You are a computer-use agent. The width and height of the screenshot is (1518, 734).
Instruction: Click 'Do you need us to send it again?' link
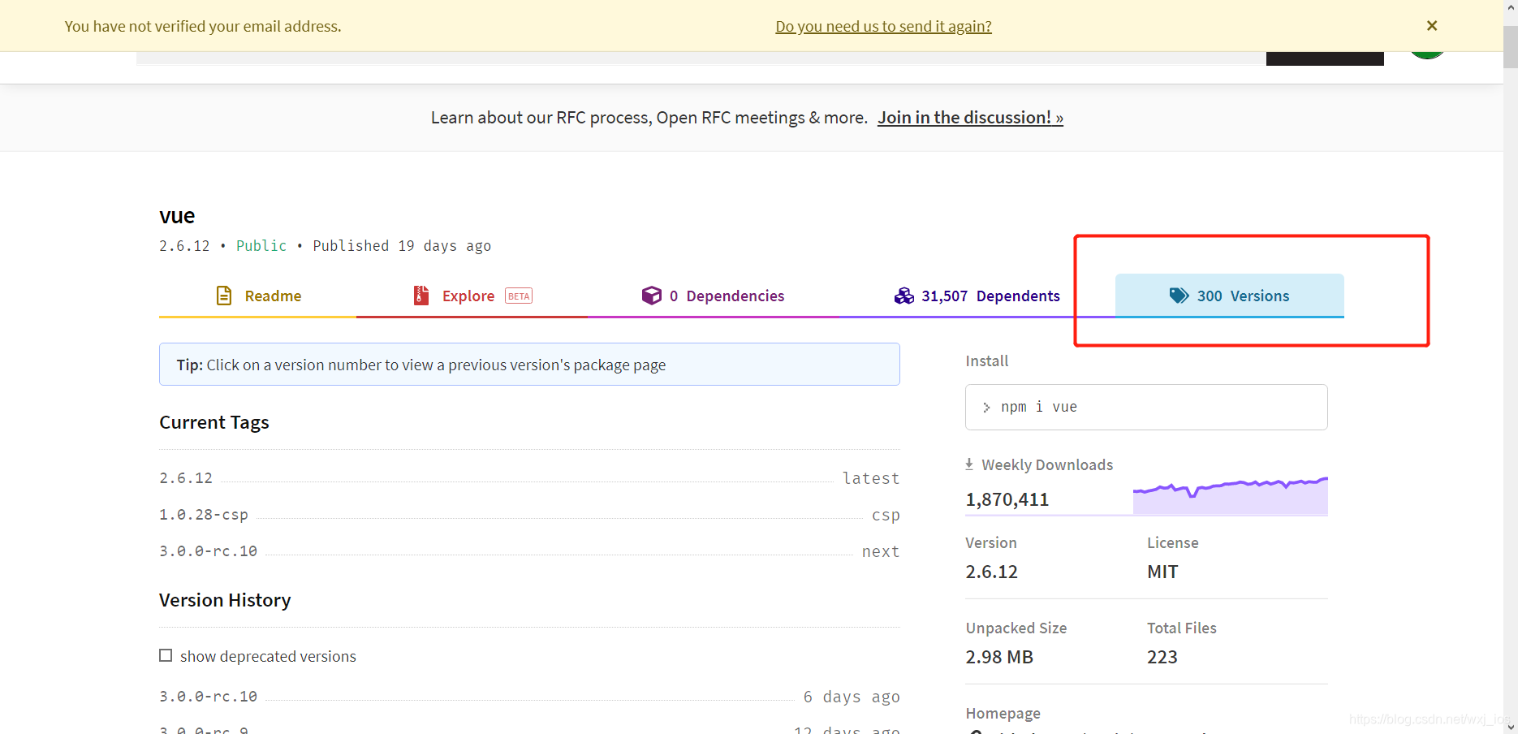pyautogui.click(x=883, y=26)
